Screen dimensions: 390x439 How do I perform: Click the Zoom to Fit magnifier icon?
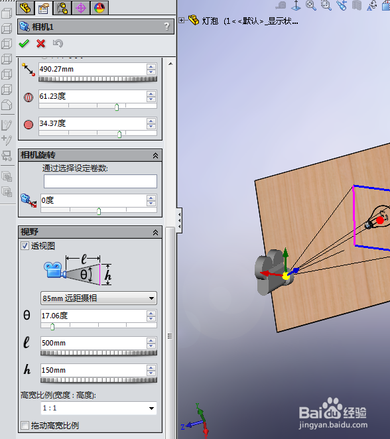click(311, 5)
